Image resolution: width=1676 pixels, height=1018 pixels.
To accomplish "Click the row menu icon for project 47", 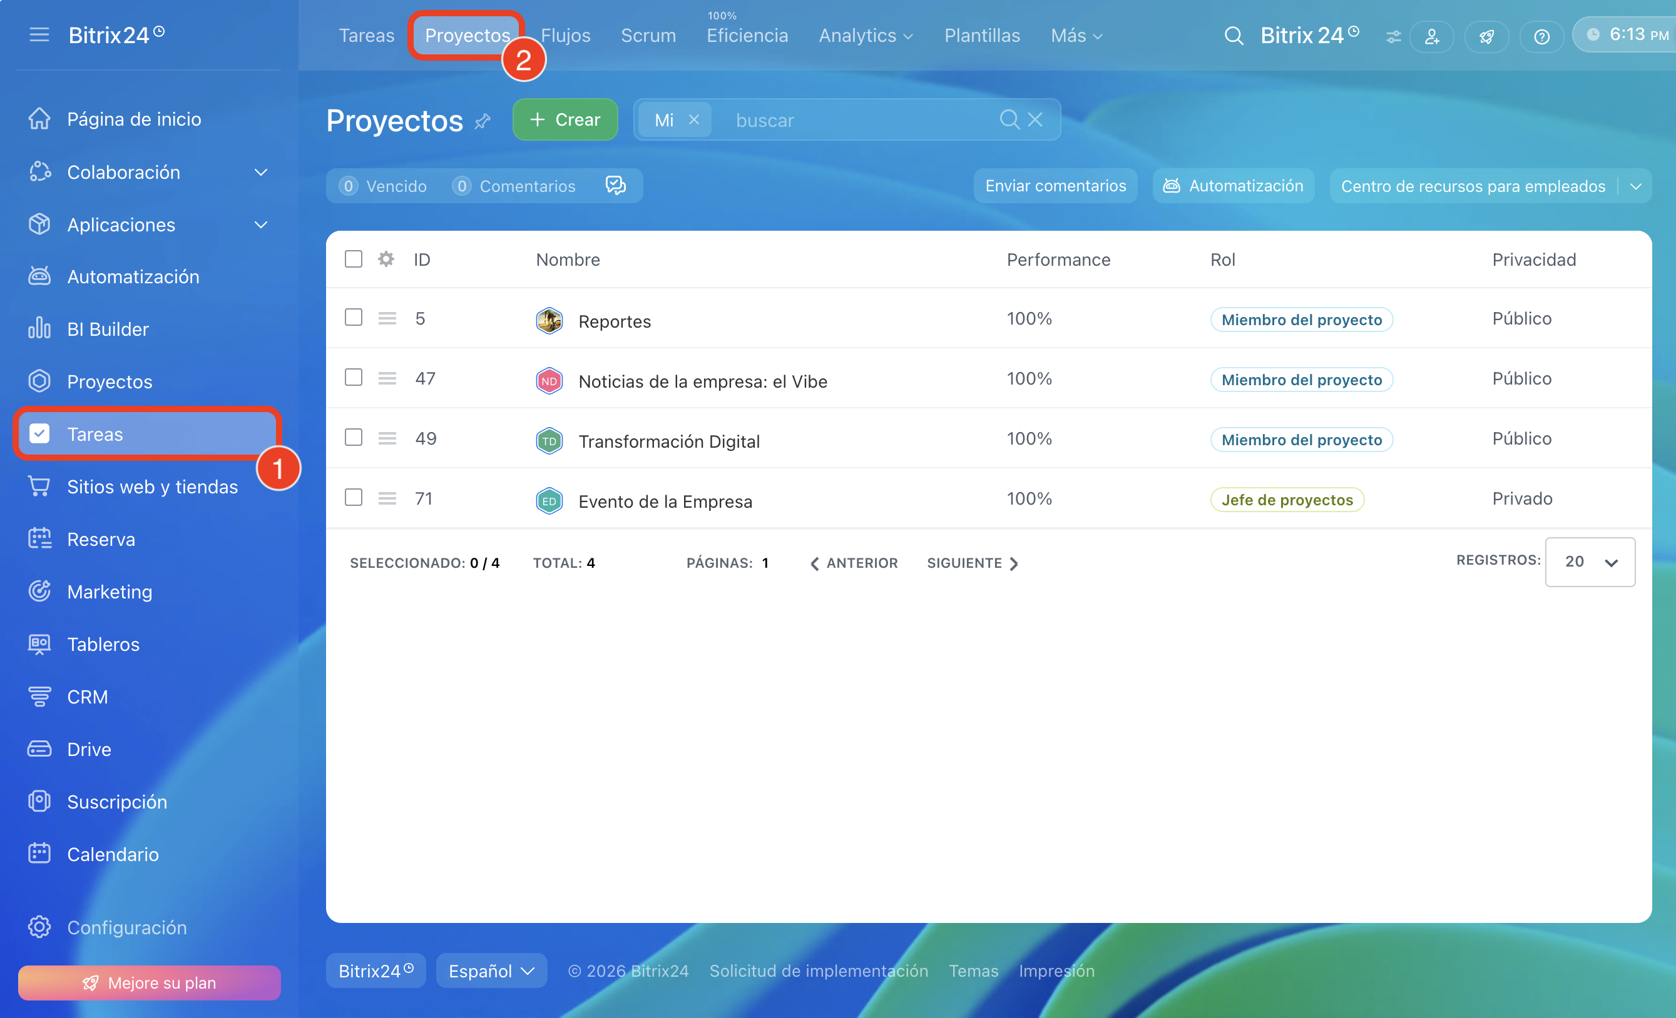I will [387, 378].
